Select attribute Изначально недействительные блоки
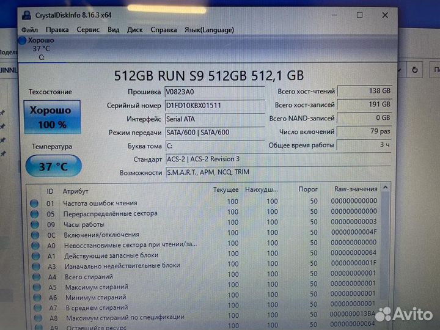The width and height of the screenshot is (440, 330). pyautogui.click(x=122, y=266)
